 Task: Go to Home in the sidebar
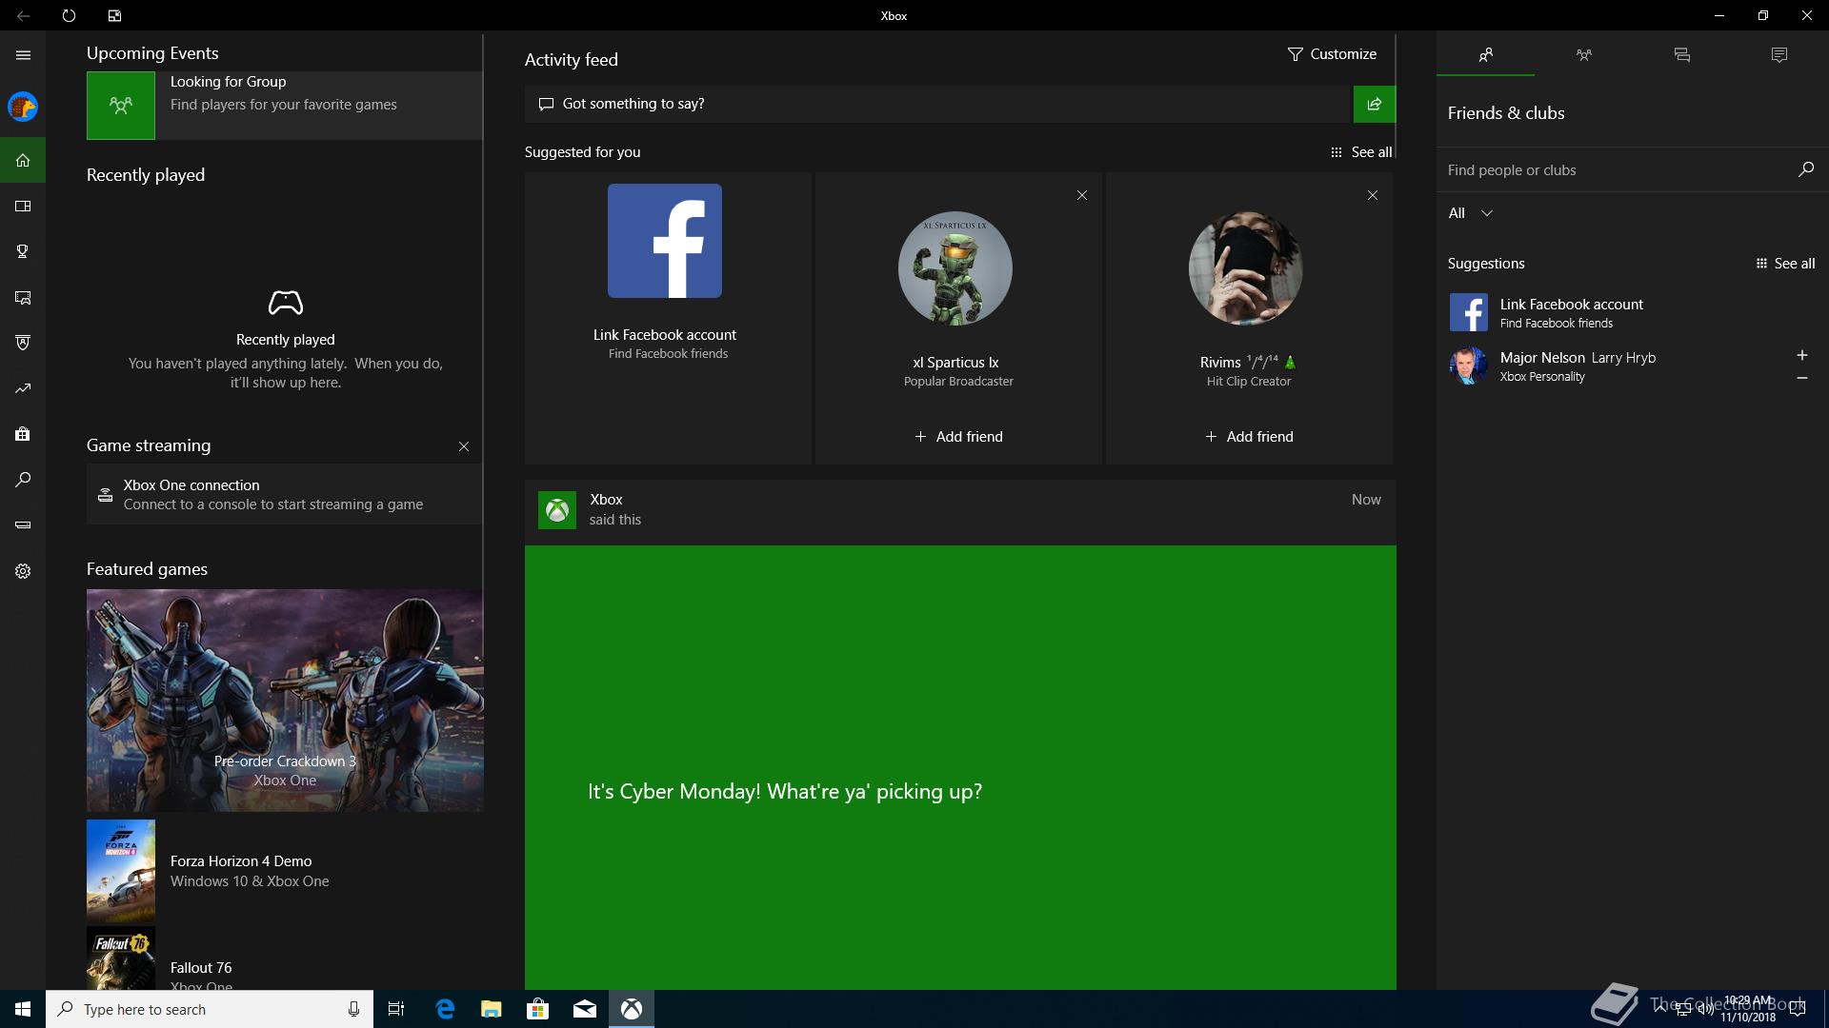pyautogui.click(x=23, y=160)
